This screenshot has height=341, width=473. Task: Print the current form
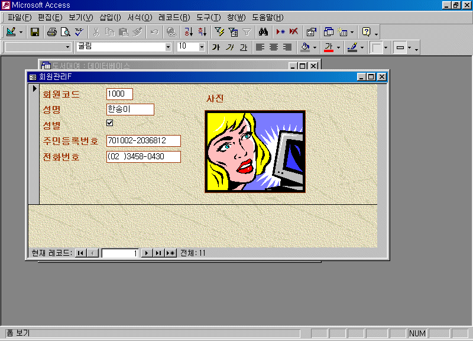[52, 32]
